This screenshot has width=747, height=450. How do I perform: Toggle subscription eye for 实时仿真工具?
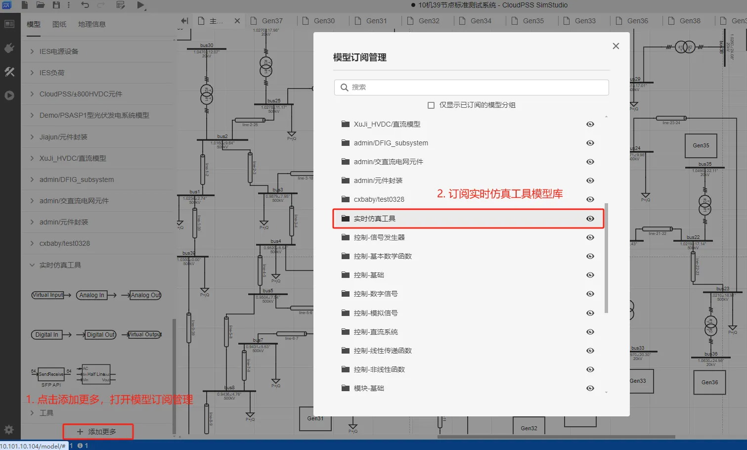point(590,219)
